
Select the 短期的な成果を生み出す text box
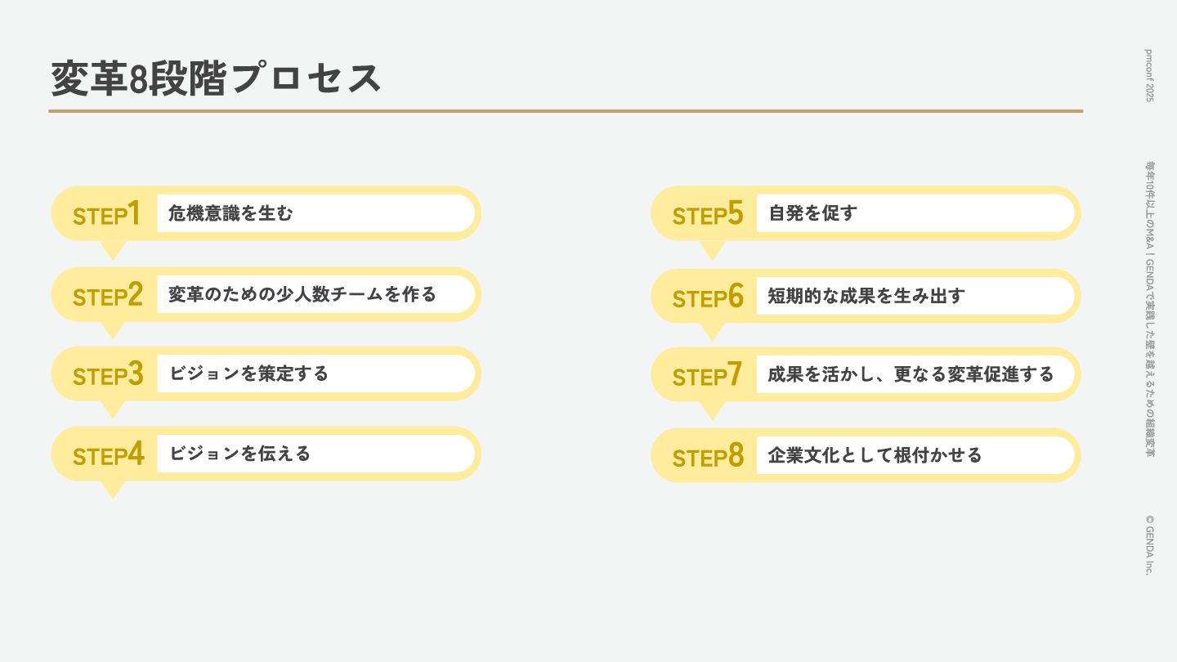click(915, 296)
